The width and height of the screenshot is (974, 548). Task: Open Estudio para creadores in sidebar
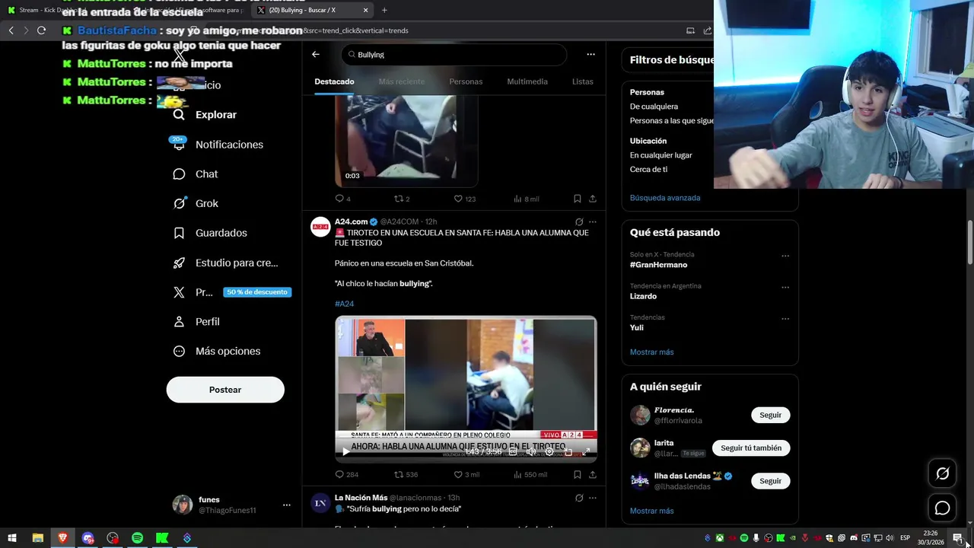[x=225, y=263]
